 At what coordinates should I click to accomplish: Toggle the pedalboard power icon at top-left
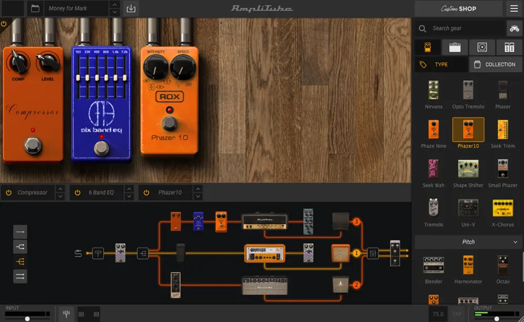pos(4,24)
